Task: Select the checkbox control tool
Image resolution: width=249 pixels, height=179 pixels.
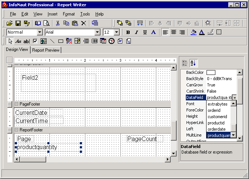Action: tap(35, 41)
